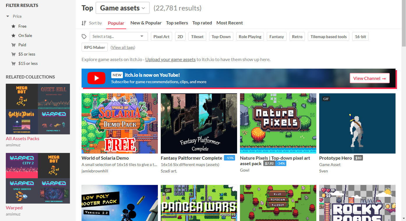Filter results by Paid

(x=22, y=45)
